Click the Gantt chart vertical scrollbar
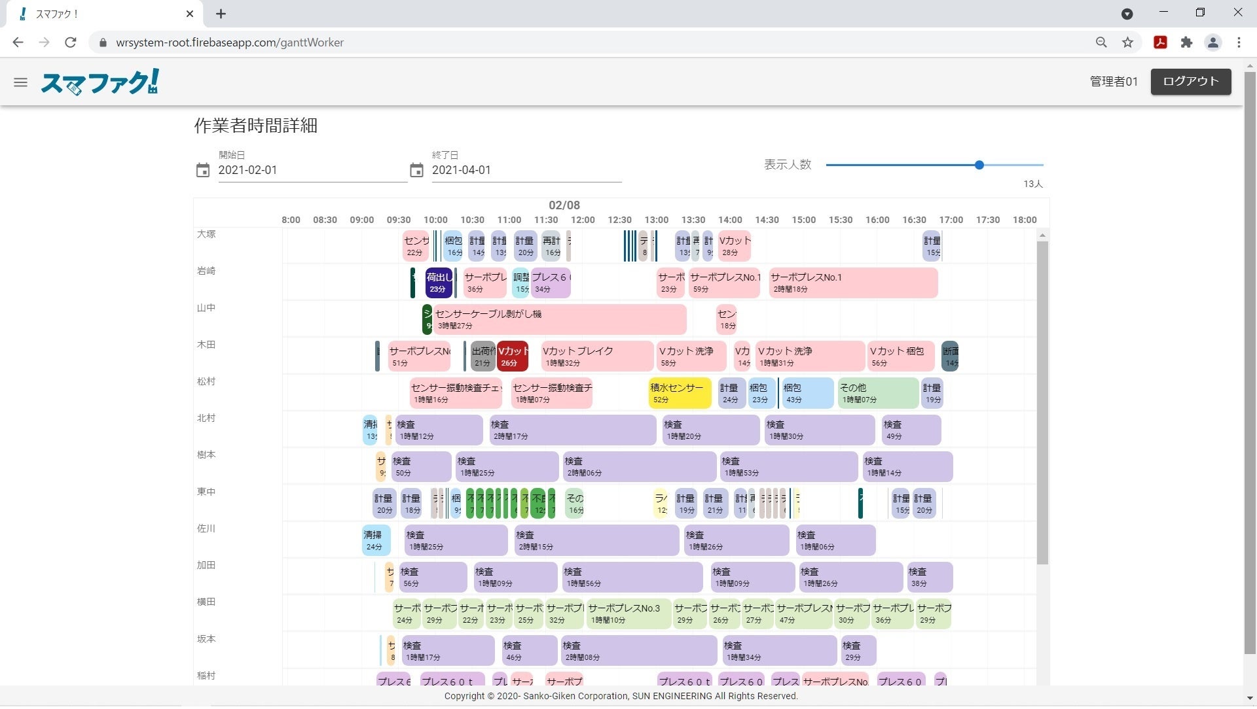Screen dimensions: 1257x709 pyautogui.click(x=1042, y=402)
